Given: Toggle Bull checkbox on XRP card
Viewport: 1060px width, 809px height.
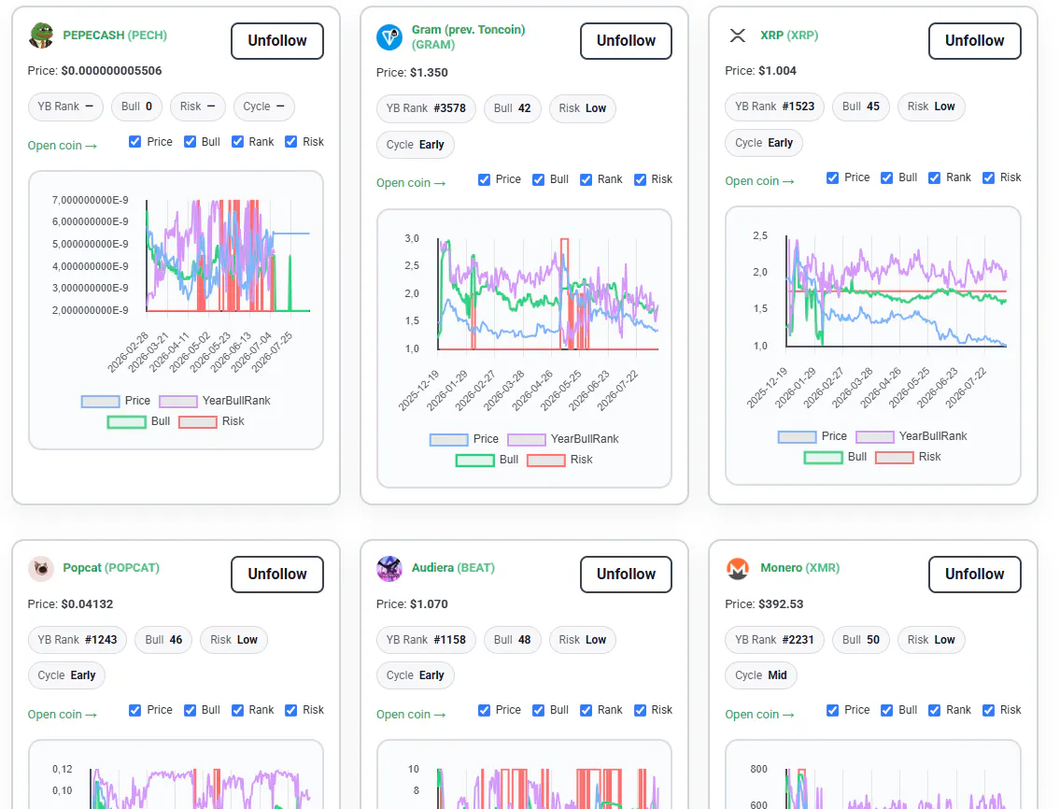Looking at the screenshot, I should pyautogui.click(x=887, y=177).
